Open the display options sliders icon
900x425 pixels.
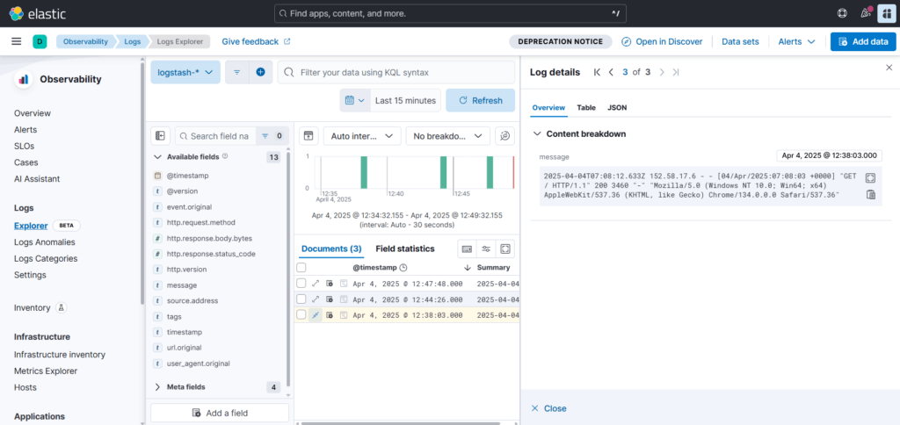(486, 249)
